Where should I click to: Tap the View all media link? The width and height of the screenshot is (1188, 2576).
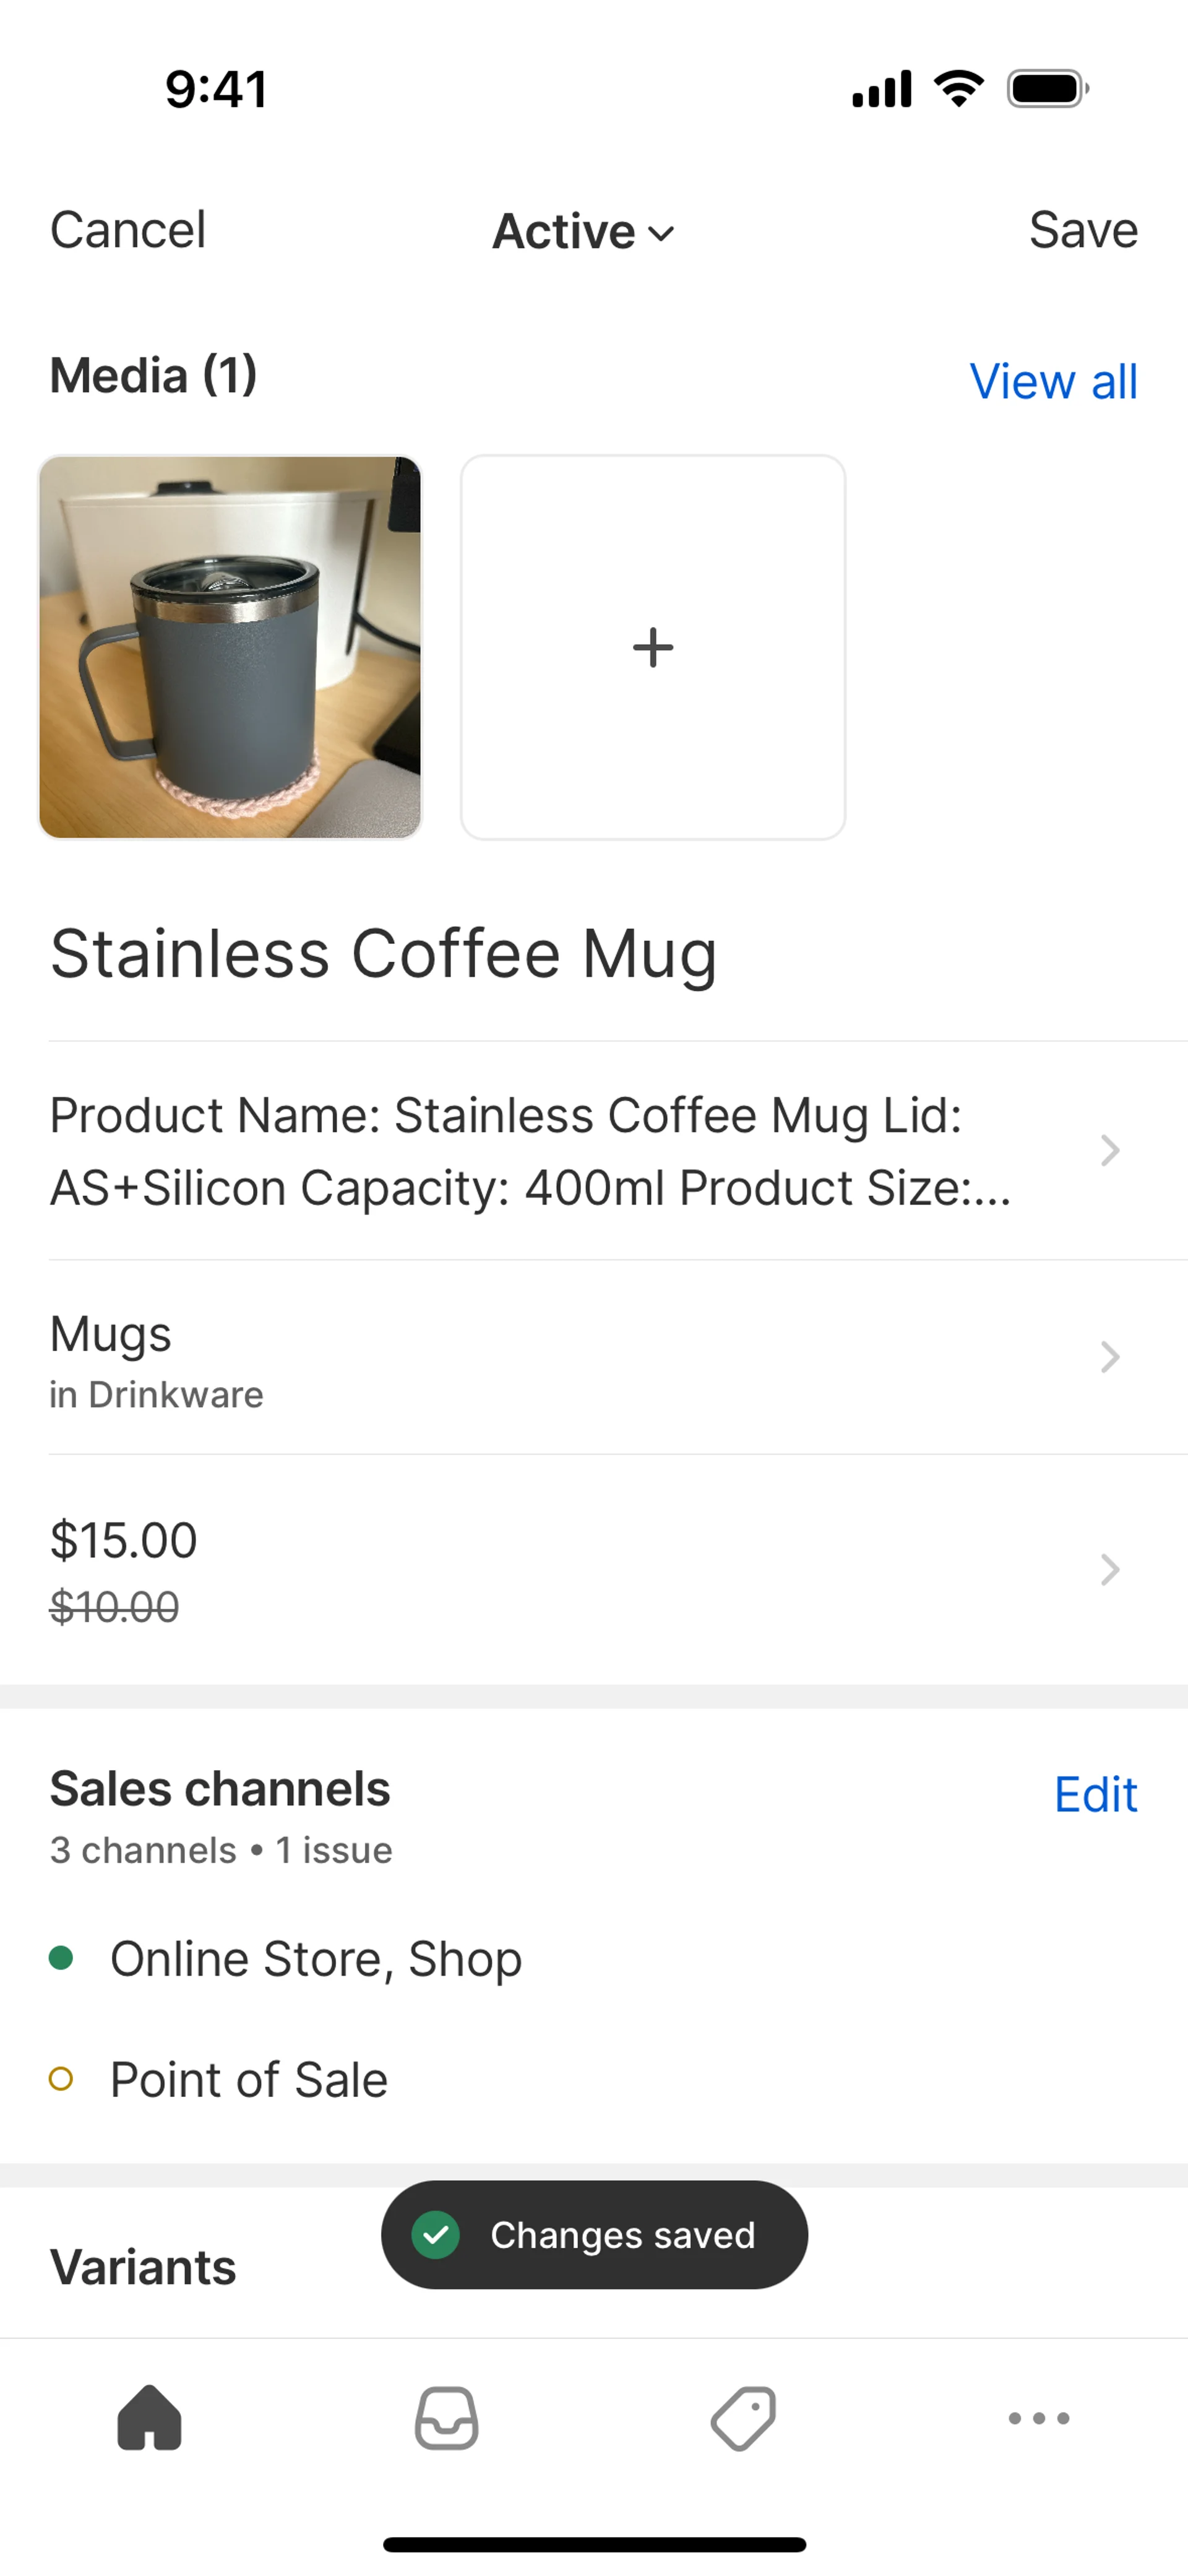(x=1053, y=381)
